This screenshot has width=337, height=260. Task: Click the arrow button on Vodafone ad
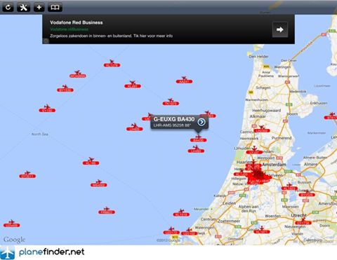(280, 29)
